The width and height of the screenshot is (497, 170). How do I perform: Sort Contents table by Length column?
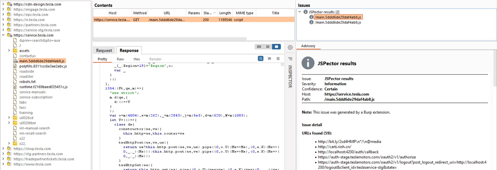click(x=225, y=13)
